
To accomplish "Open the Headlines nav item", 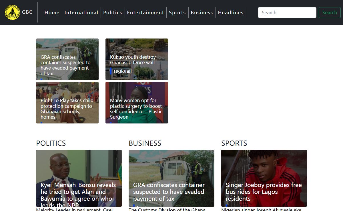I will click(x=231, y=13).
